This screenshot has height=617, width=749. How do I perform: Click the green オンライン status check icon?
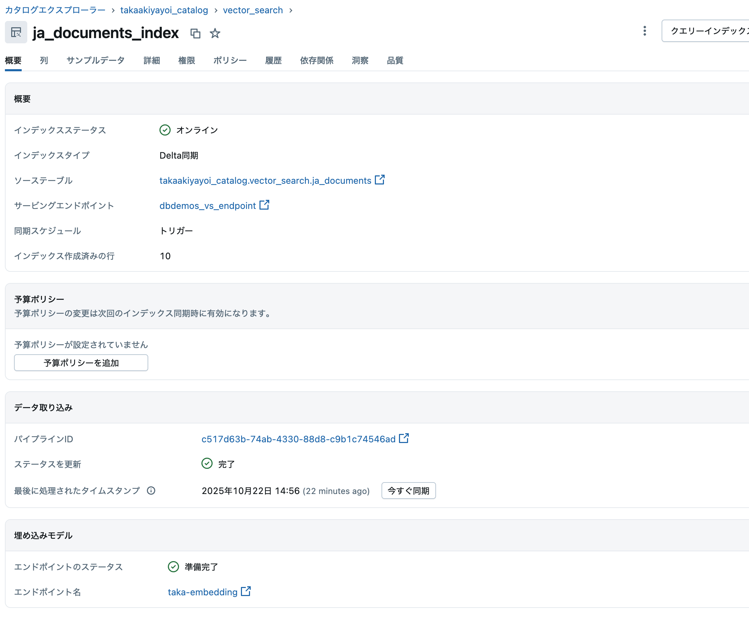click(165, 130)
